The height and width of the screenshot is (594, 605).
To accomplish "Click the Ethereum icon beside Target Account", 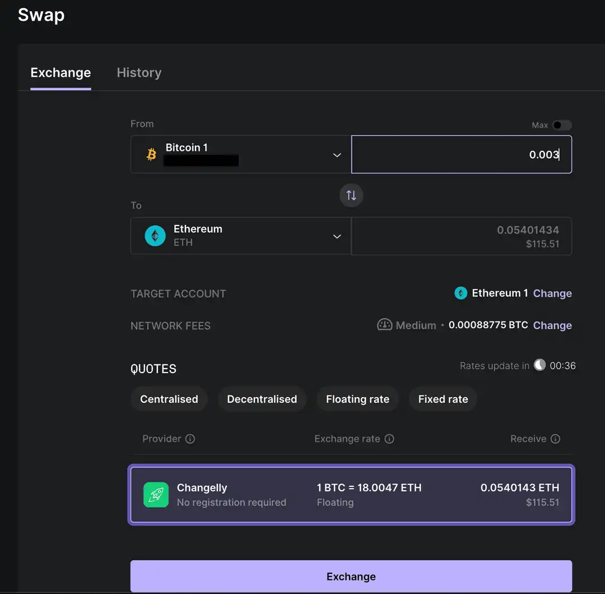I will pyautogui.click(x=460, y=293).
